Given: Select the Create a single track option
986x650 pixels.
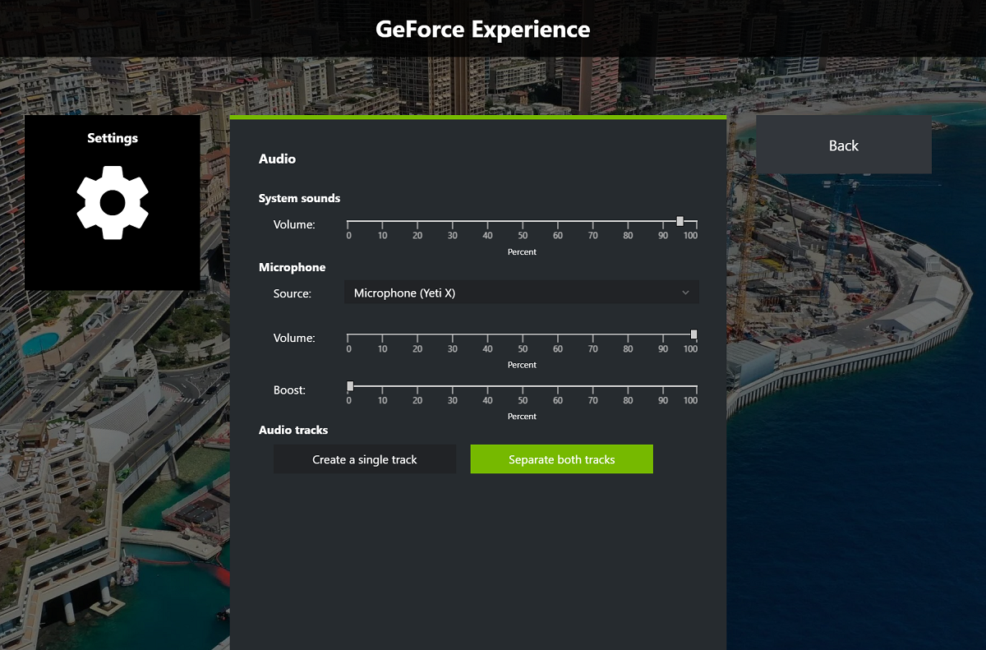Looking at the screenshot, I should 365,459.
